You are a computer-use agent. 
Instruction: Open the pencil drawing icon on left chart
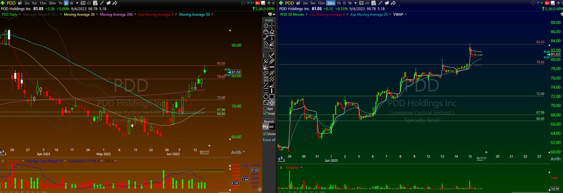click(x=102, y=3)
